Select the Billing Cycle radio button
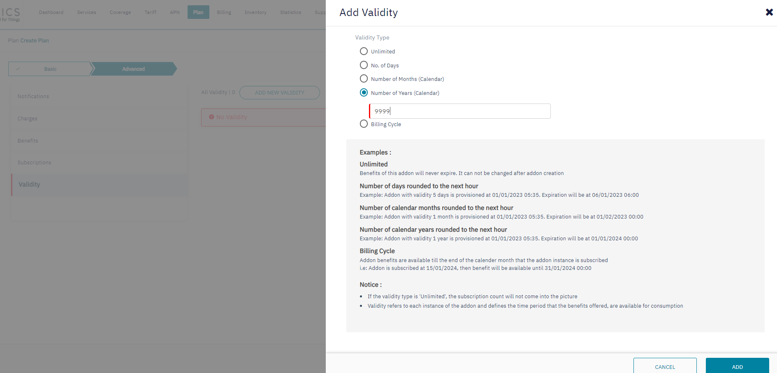Viewport: 777px width, 373px height. click(x=364, y=124)
